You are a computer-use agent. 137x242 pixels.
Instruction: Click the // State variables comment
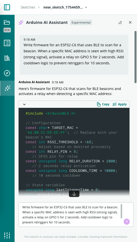(45, 185)
